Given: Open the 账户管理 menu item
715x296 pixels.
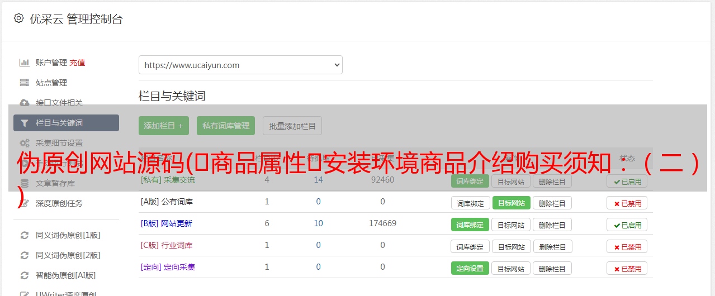Looking at the screenshot, I should coord(51,63).
